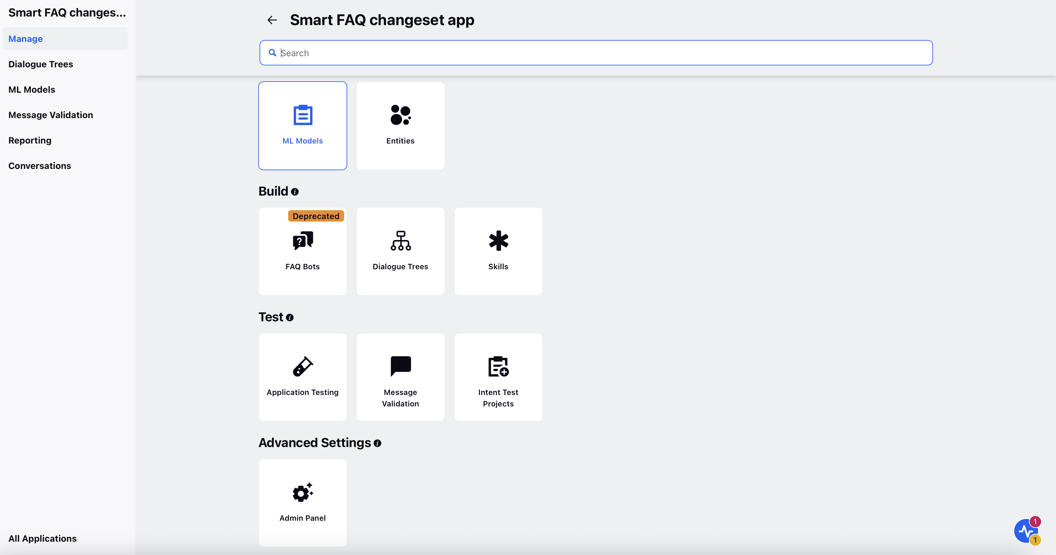The height and width of the screenshot is (555, 1056).
Task: Open ML Models from the sidebar
Action: point(31,90)
